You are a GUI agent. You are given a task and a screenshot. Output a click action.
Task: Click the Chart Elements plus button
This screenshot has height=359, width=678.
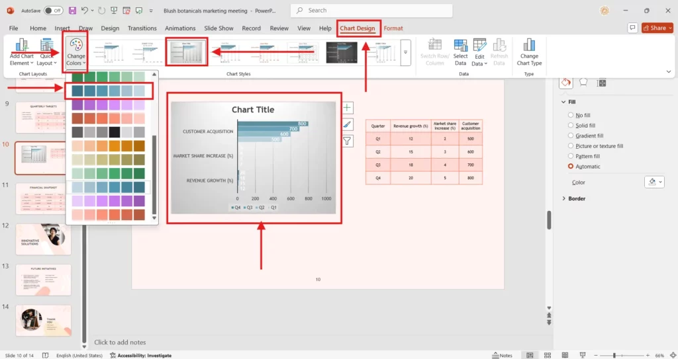[348, 107]
